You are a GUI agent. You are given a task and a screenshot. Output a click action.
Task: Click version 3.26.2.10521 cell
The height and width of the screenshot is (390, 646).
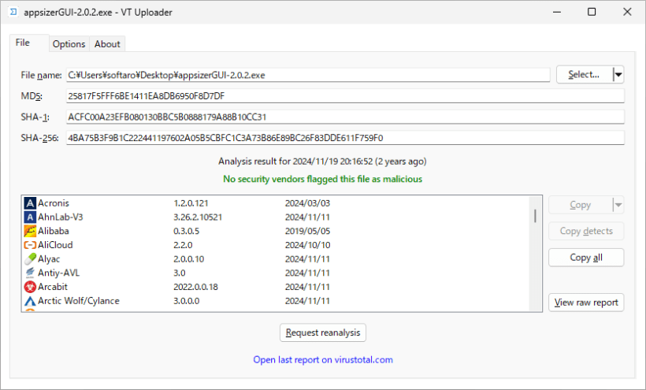[x=198, y=217]
